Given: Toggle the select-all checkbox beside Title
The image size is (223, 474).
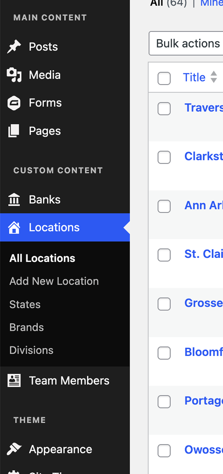Looking at the screenshot, I should (x=164, y=78).
